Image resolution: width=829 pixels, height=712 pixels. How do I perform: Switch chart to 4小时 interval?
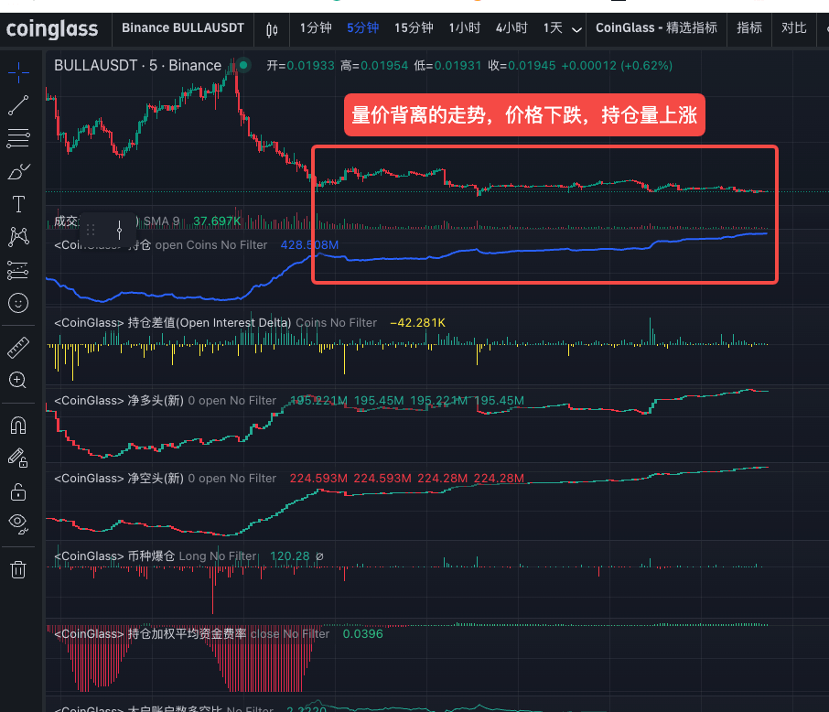(x=511, y=28)
